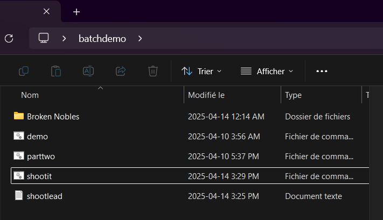This screenshot has width=383, height=220.
Task: Click date 2025-04-14 12:14 AM
Action: click(x=226, y=117)
